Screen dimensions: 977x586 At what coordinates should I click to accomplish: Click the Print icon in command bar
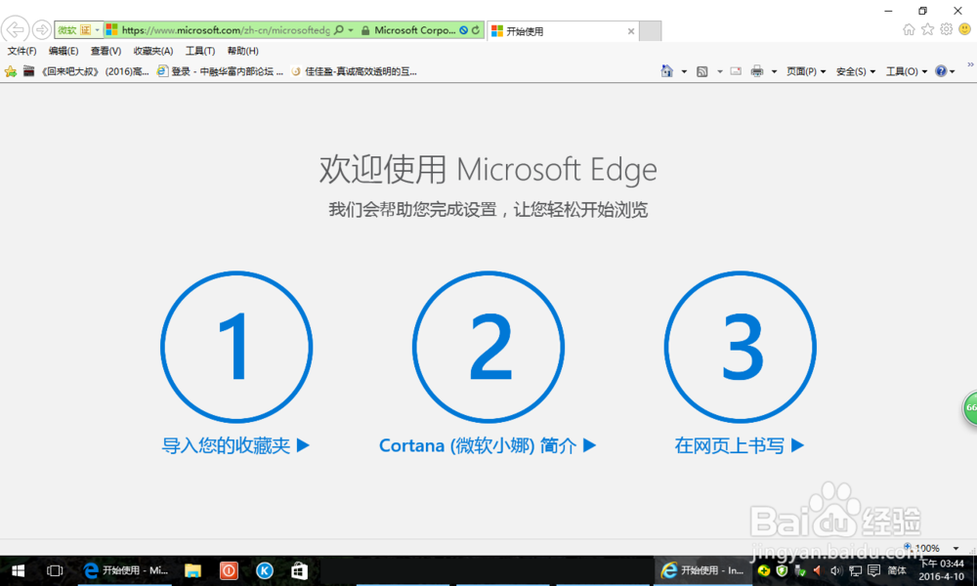point(757,71)
